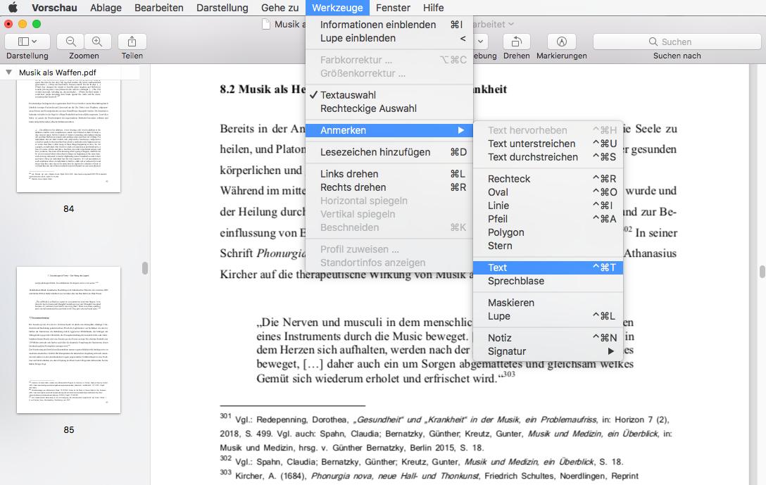Open the Darstellung menu in menu bar
Image resolution: width=766 pixels, height=485 pixels.
[x=222, y=7]
